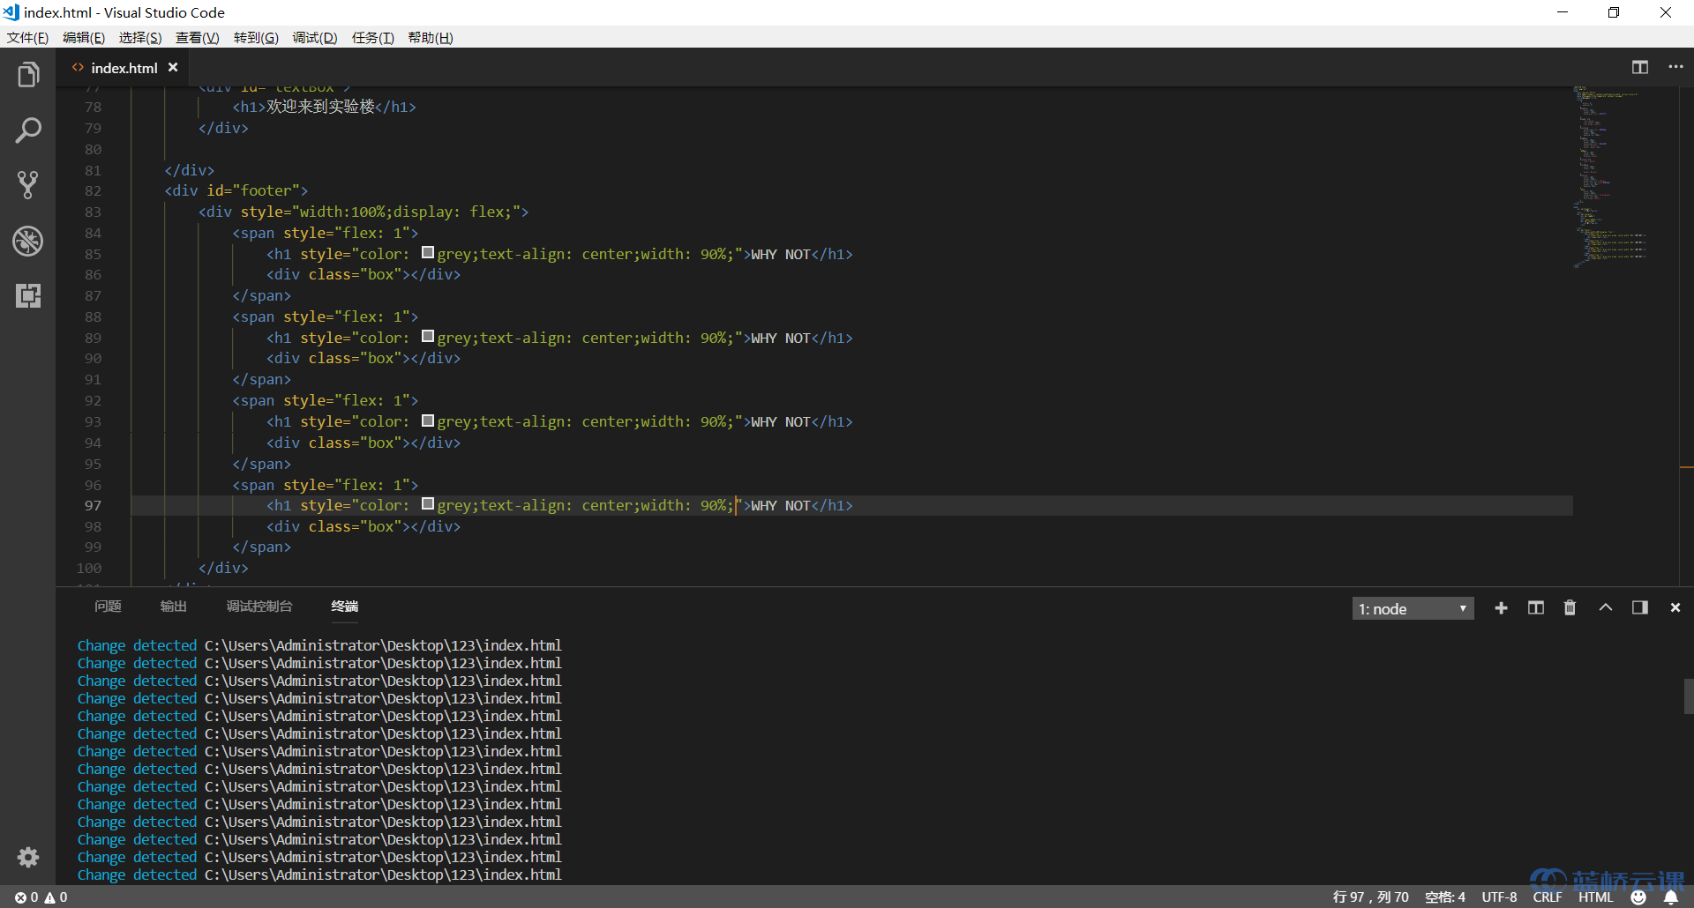This screenshot has height=908, width=1694.
Task: Open the Debug view in activity bar
Action: click(28, 241)
